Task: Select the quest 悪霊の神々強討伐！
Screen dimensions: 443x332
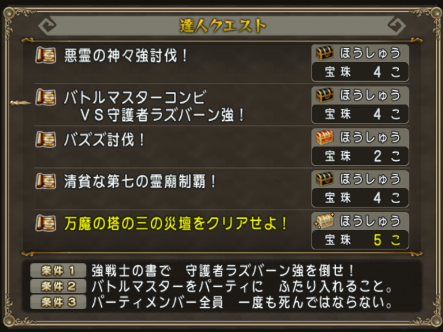Action: [126, 56]
